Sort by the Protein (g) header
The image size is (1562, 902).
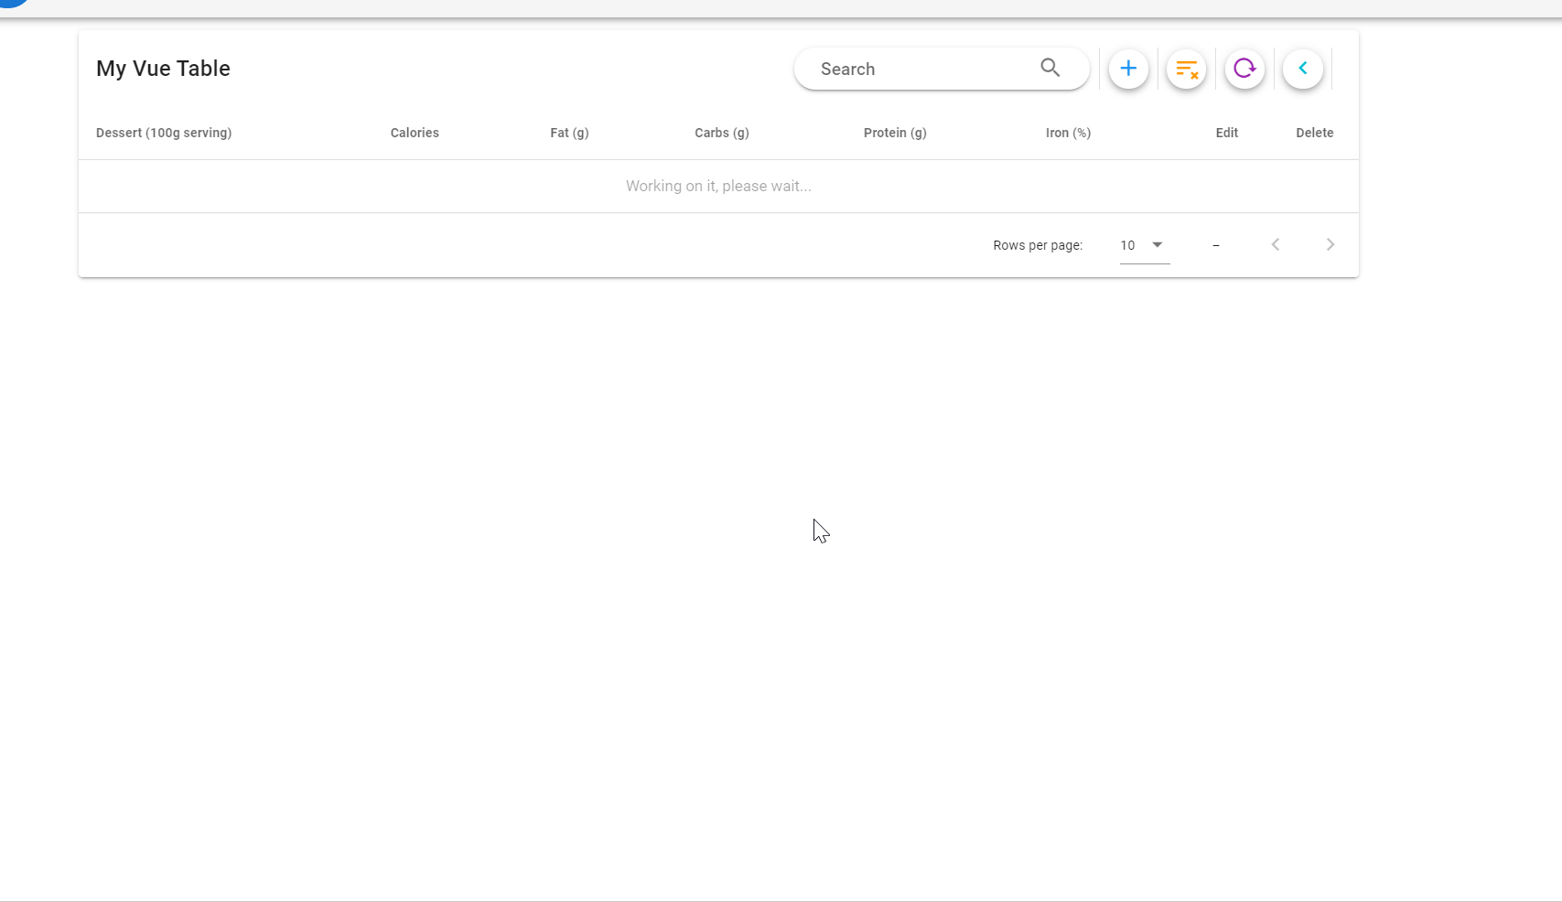click(x=895, y=133)
